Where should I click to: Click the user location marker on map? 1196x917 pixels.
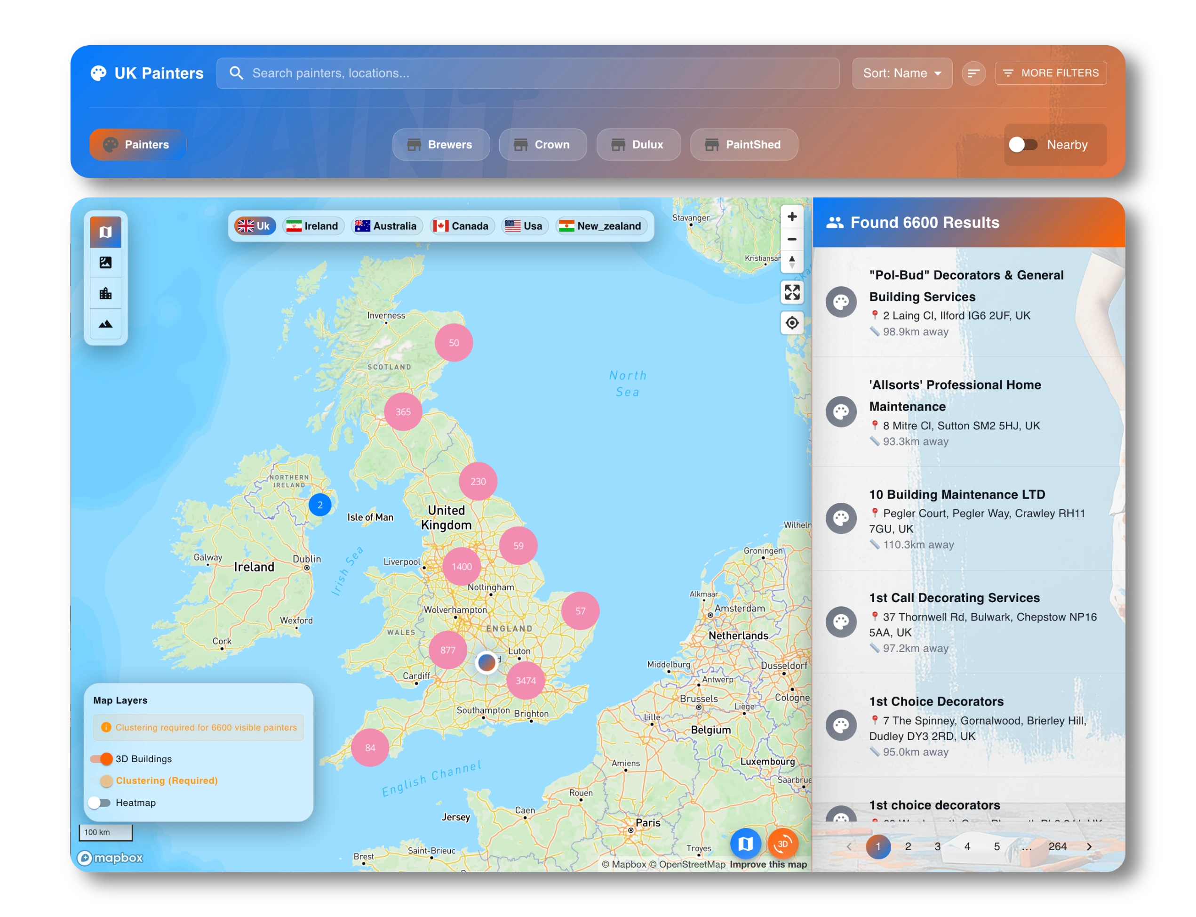coord(486,663)
